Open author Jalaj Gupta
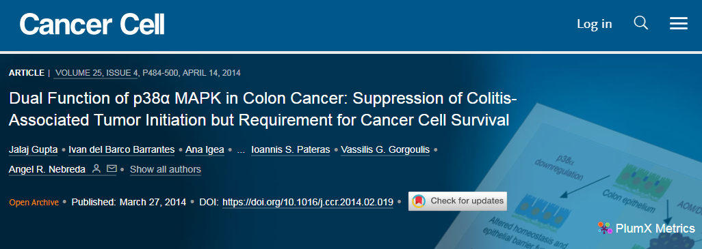 pos(33,150)
